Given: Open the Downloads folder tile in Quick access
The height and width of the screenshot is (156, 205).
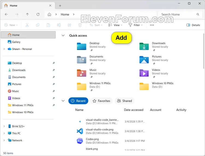Looking at the screenshot, I should [154, 46].
